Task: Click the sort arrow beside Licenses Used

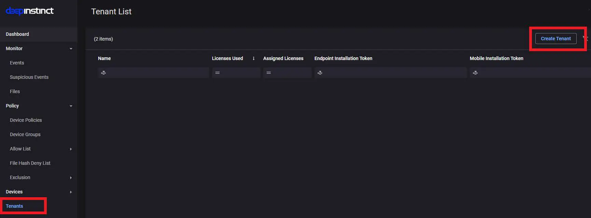Action: coord(254,58)
